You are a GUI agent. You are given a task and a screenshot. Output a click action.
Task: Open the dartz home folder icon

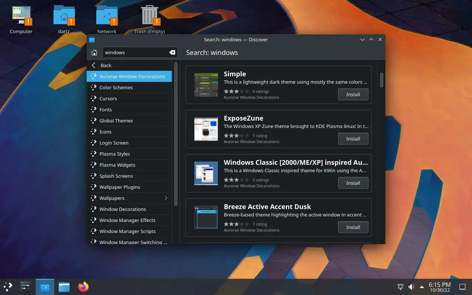pyautogui.click(x=64, y=20)
